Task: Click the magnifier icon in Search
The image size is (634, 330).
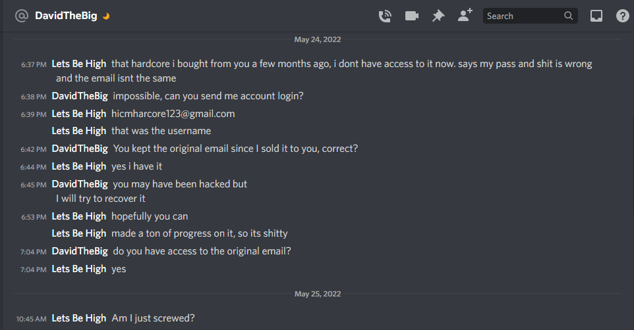Action: pyautogui.click(x=568, y=16)
